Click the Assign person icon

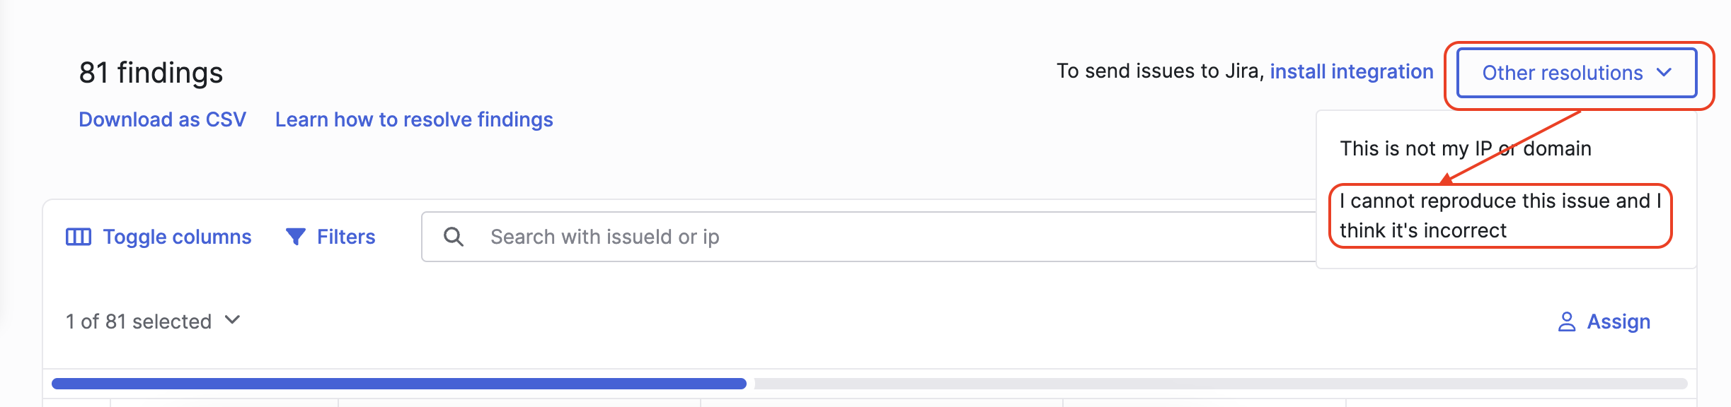coord(1567,322)
